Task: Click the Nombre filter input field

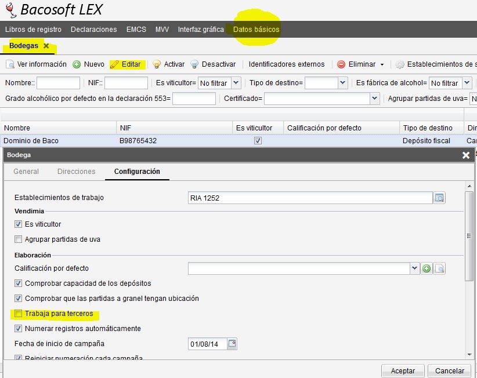Action: tap(58, 83)
